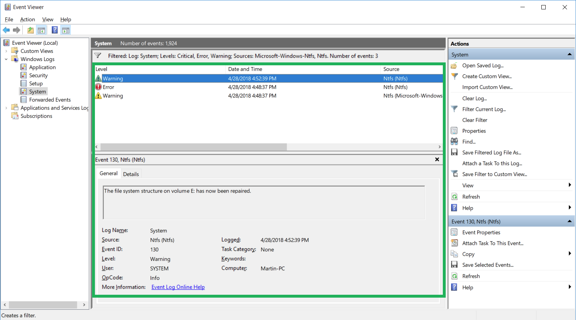Sort events by the Source column header

point(412,69)
